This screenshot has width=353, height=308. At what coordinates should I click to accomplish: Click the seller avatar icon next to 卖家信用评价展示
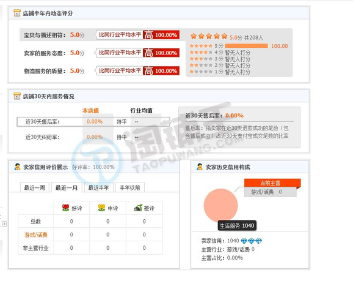tap(17, 167)
